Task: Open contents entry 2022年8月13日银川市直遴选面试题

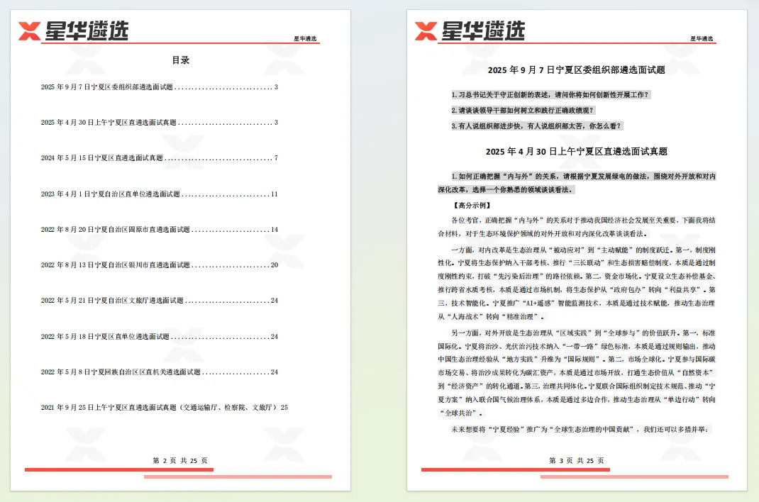Action: [x=160, y=265]
